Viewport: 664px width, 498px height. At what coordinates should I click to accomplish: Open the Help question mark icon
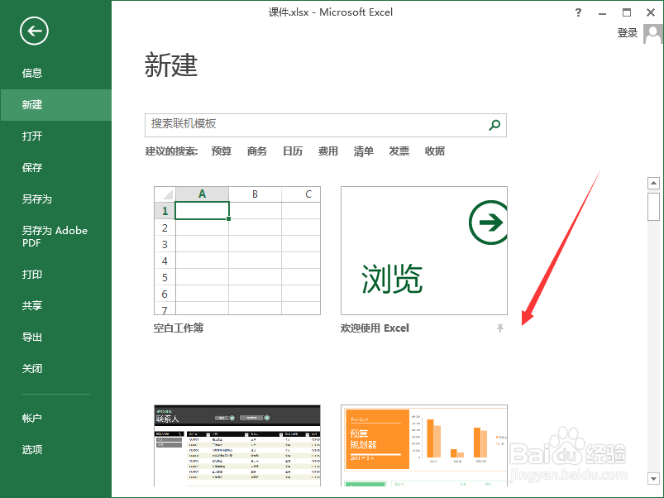pos(578,12)
